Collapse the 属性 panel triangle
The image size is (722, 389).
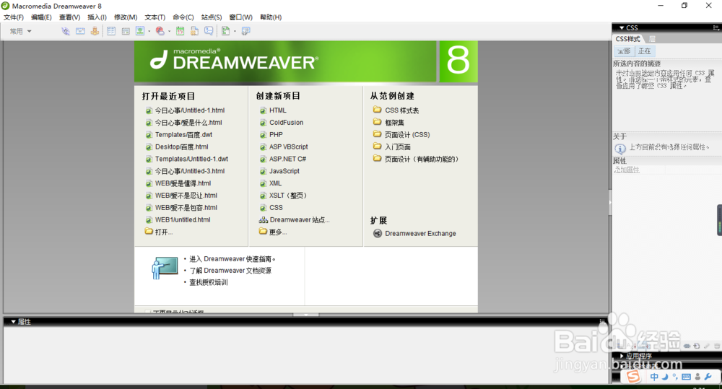(13, 322)
